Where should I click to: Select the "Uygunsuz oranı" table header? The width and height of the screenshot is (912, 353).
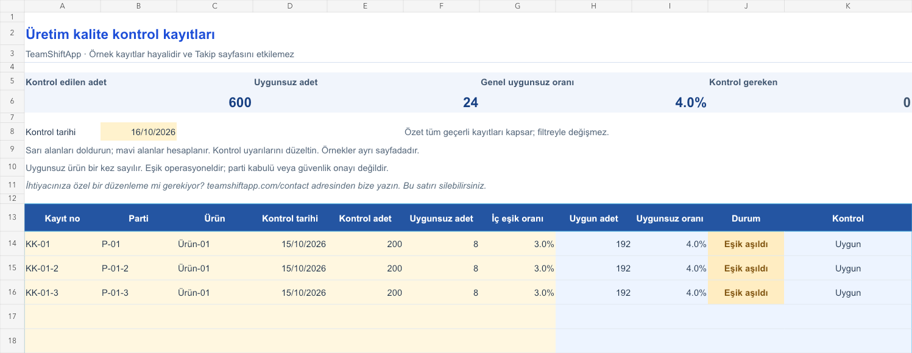(670, 218)
